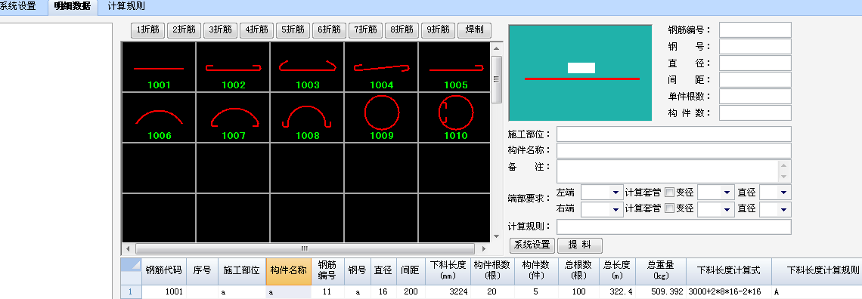Switch to the 计算规则 tab
Screen dimensions: 862x299
point(126,7)
